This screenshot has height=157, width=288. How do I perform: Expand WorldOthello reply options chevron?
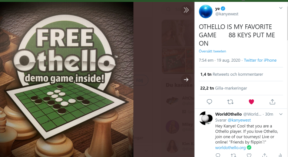pos(281,114)
